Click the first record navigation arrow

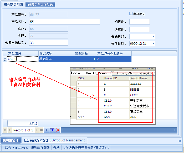tap(5, 130)
